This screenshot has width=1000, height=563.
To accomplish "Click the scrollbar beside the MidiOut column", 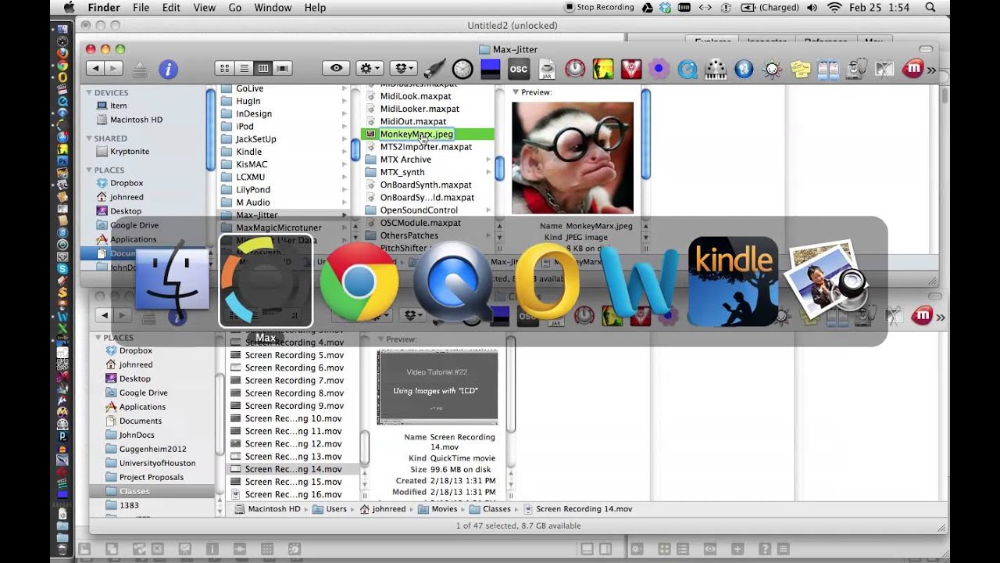I will (499, 168).
